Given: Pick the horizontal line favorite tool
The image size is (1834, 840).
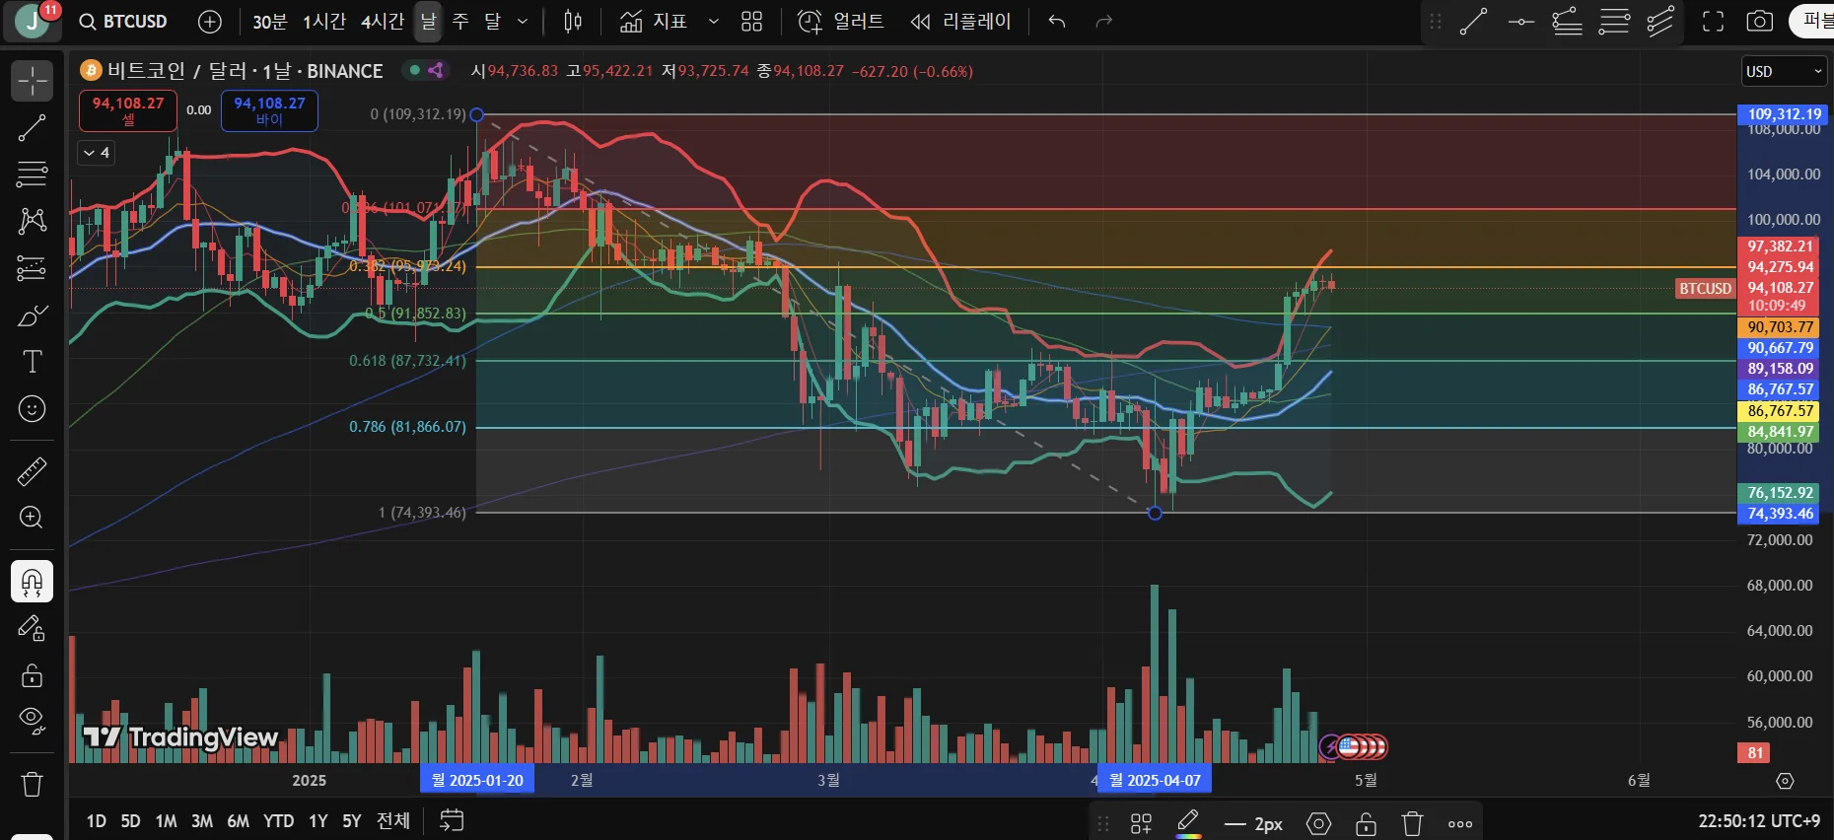Looking at the screenshot, I should click(x=1521, y=22).
